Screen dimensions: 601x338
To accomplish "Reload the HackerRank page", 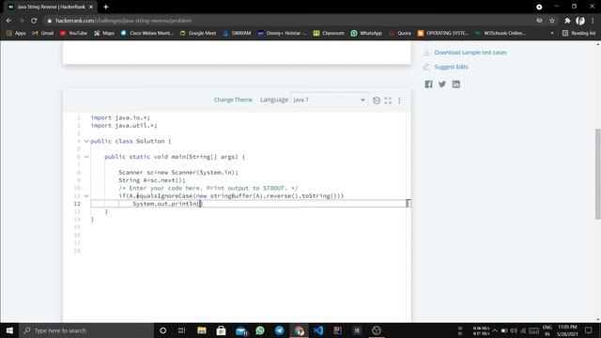I will pos(34,21).
